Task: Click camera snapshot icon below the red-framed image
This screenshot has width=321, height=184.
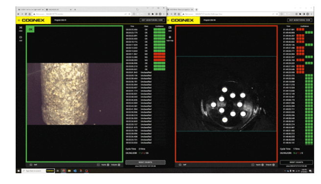Action: tap(180, 164)
